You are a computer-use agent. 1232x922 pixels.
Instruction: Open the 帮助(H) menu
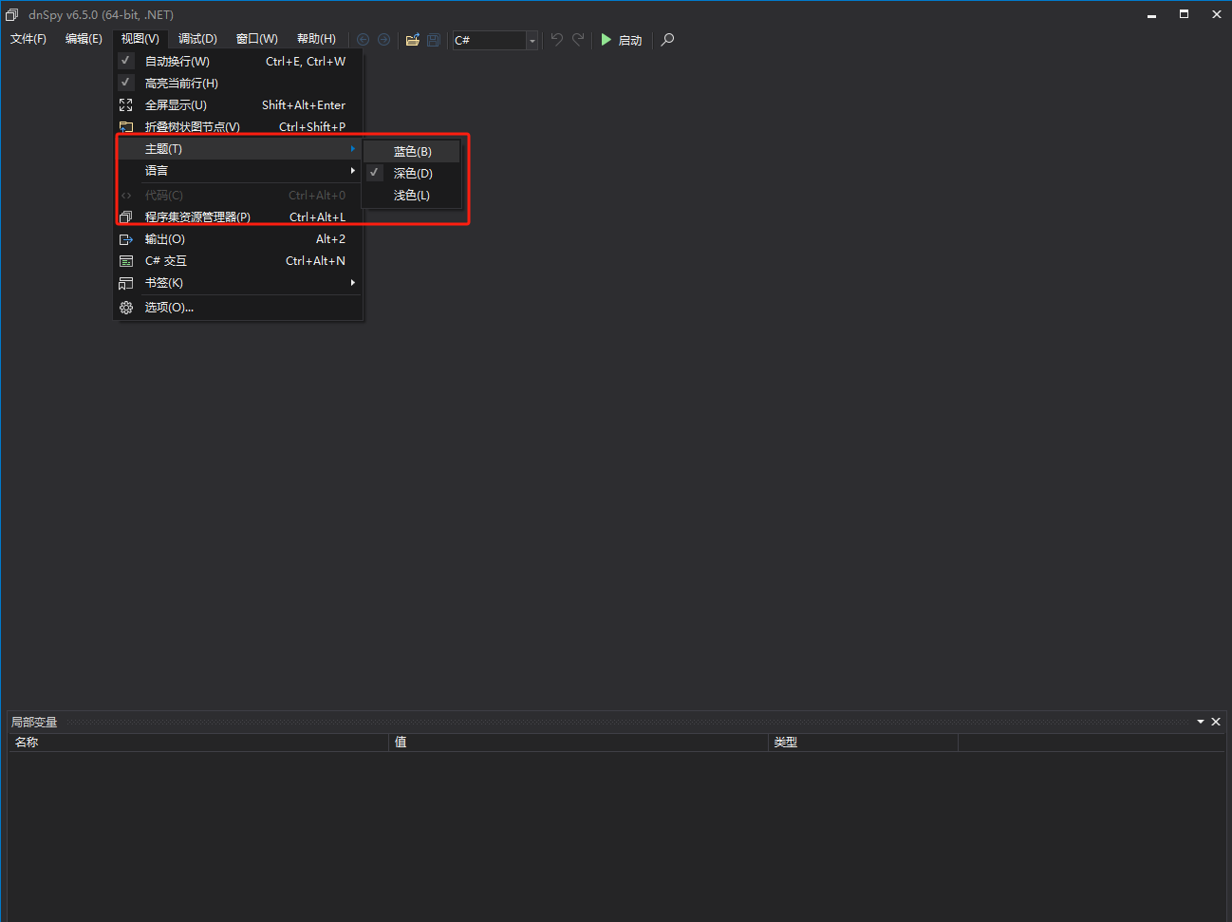point(316,39)
